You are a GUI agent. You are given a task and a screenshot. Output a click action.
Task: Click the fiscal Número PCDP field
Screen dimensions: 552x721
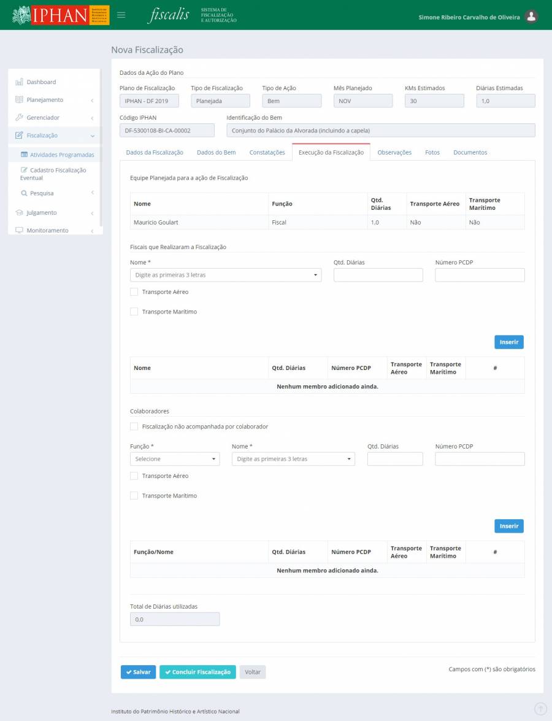click(480, 275)
